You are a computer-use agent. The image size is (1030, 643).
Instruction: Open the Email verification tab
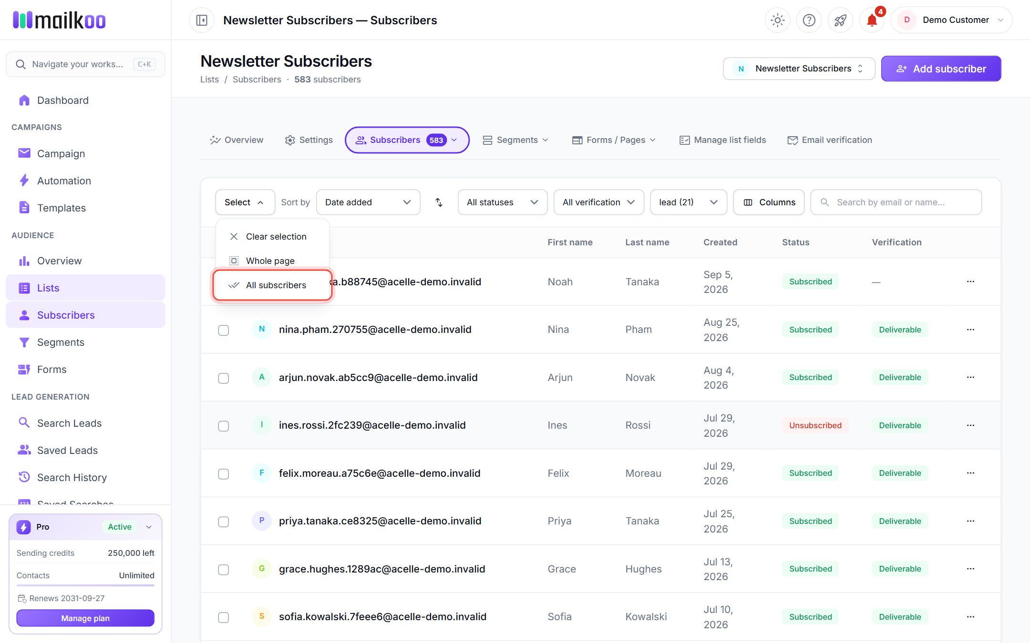click(x=830, y=140)
